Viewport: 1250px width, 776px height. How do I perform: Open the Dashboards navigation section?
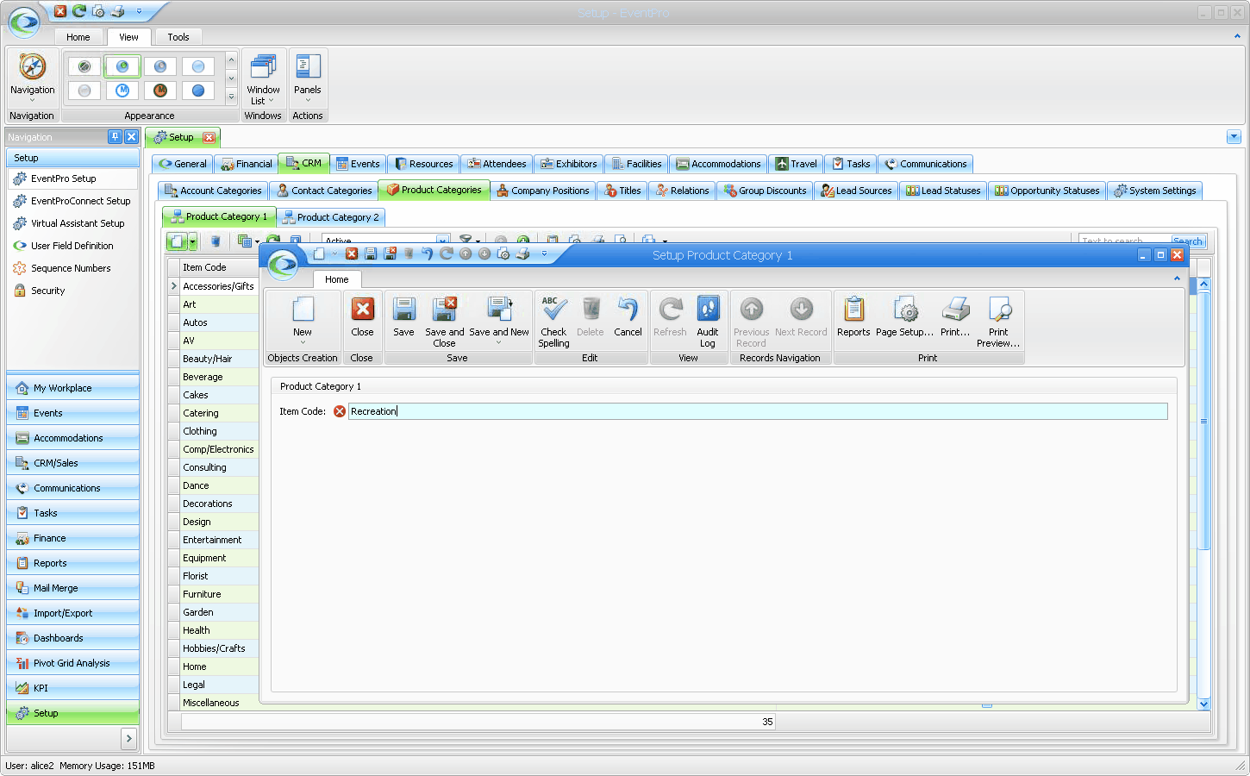point(72,638)
